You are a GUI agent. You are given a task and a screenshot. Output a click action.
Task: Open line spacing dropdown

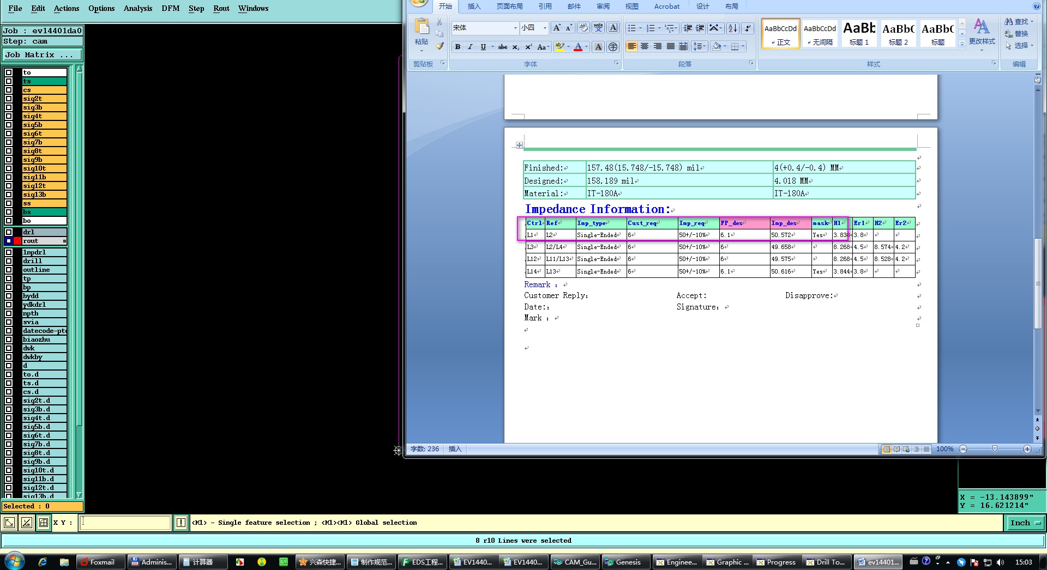[x=699, y=47]
